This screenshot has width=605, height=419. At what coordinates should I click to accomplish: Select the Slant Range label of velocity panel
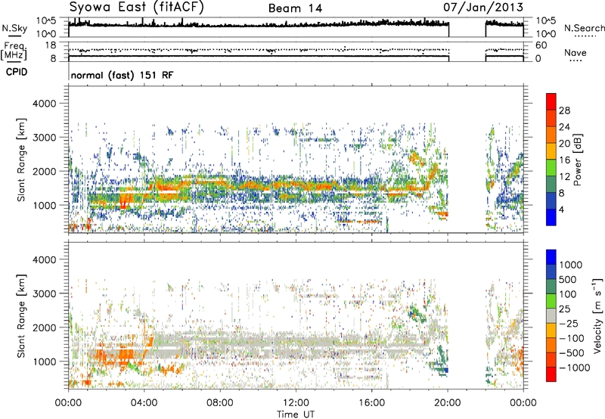[21, 316]
